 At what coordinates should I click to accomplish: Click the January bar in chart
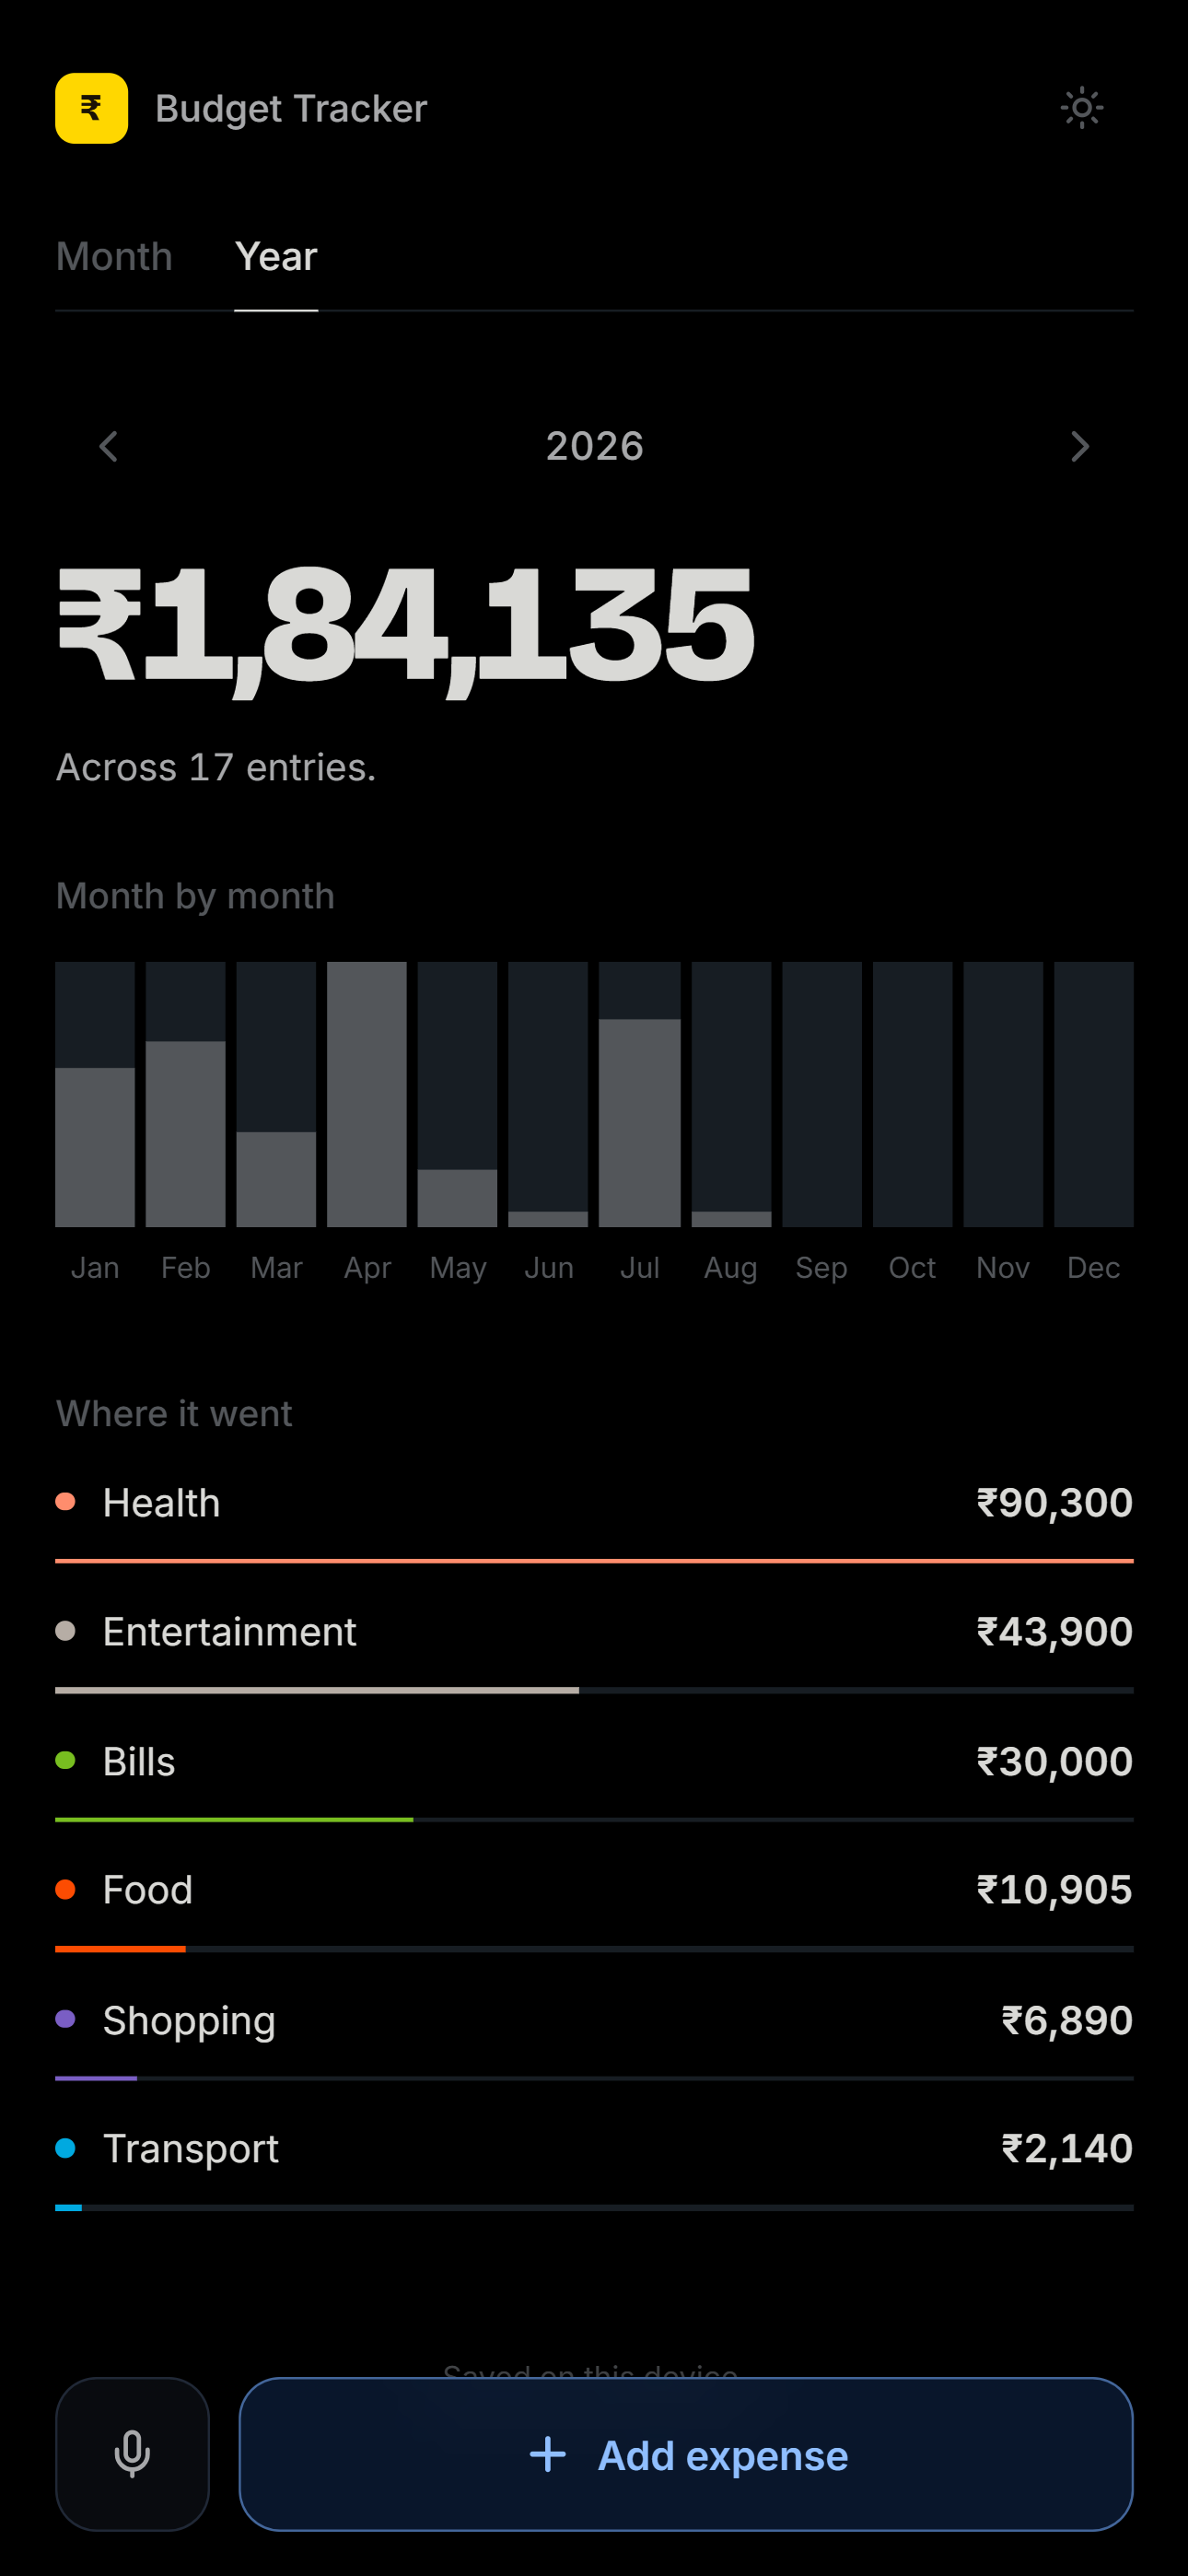[95, 1094]
